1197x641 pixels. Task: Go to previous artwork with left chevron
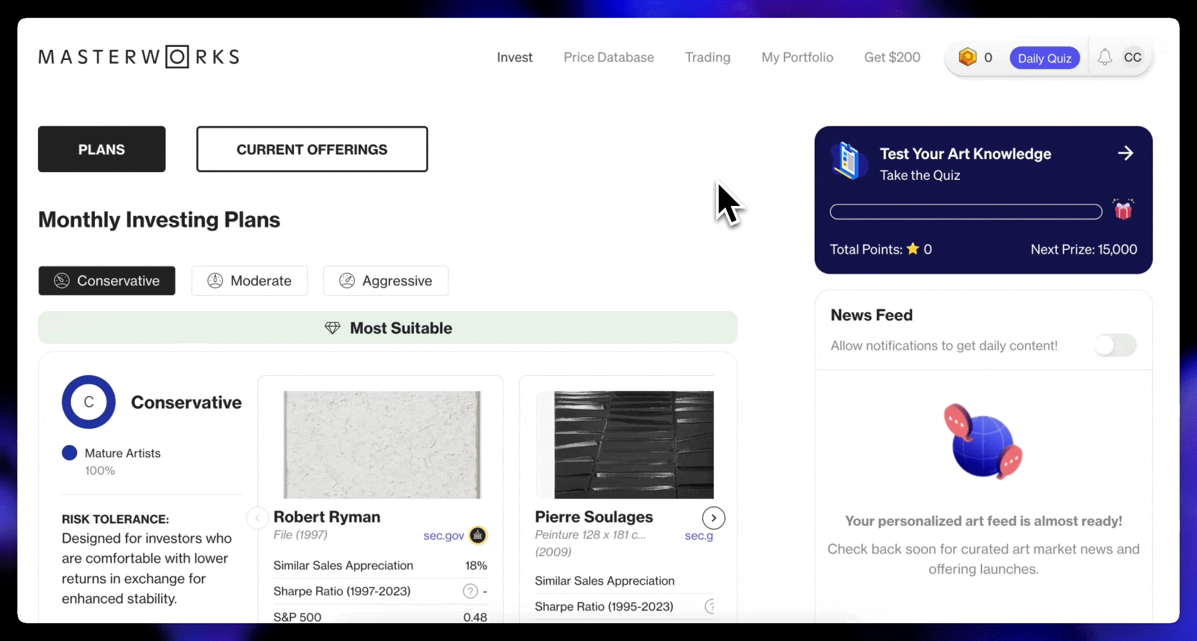click(x=257, y=518)
